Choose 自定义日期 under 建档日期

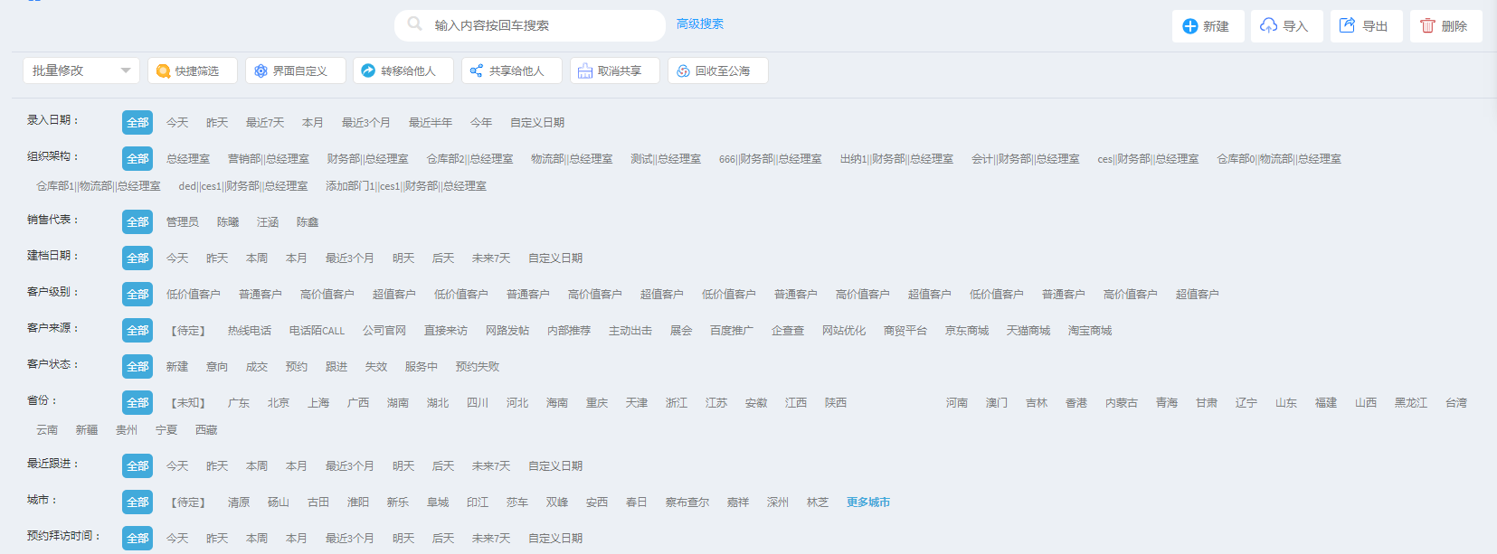[x=554, y=258]
